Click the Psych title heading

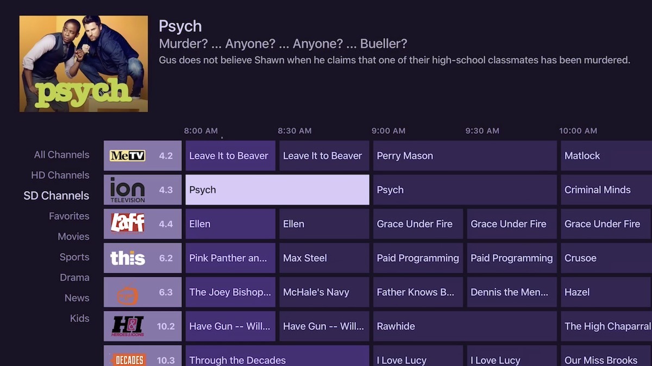click(x=180, y=27)
